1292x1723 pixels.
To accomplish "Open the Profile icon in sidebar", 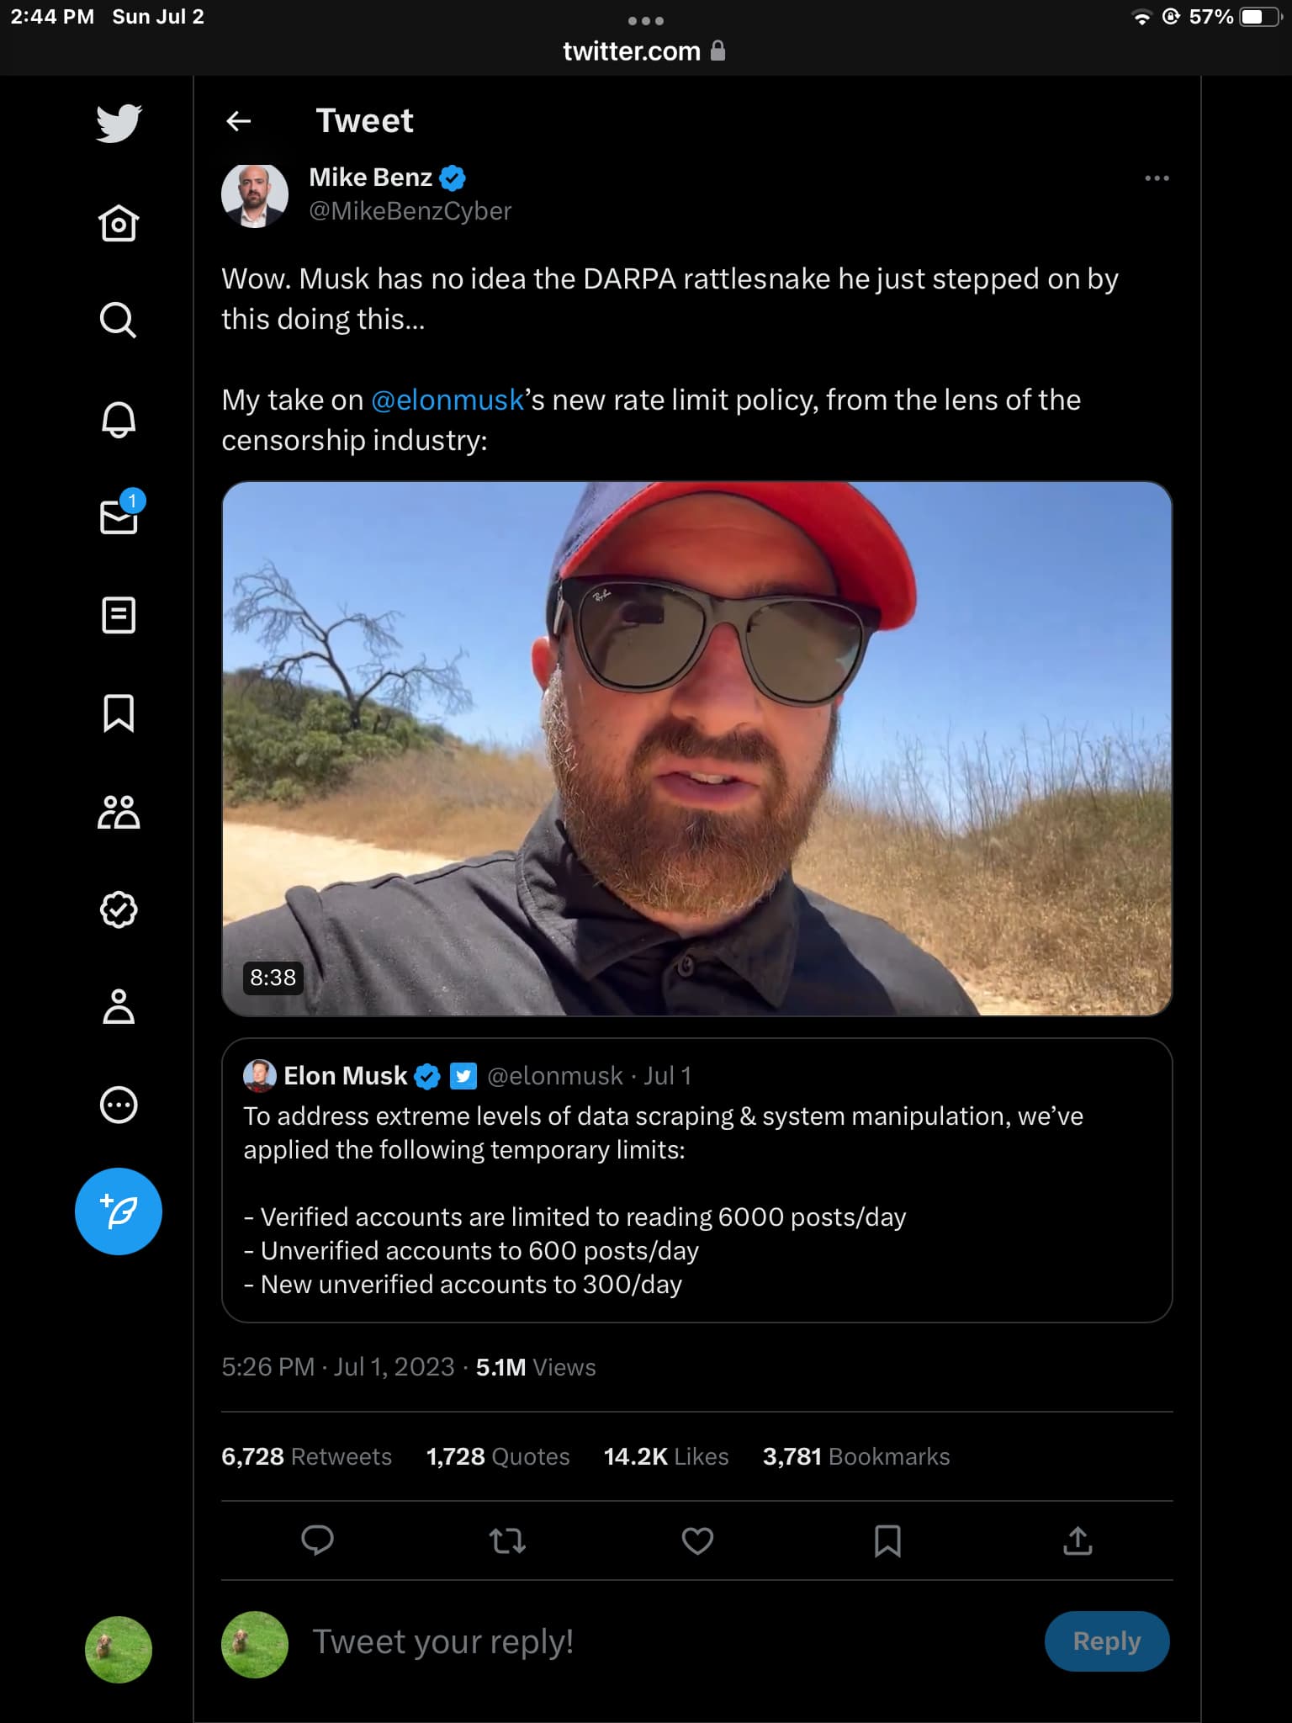I will 119,1007.
